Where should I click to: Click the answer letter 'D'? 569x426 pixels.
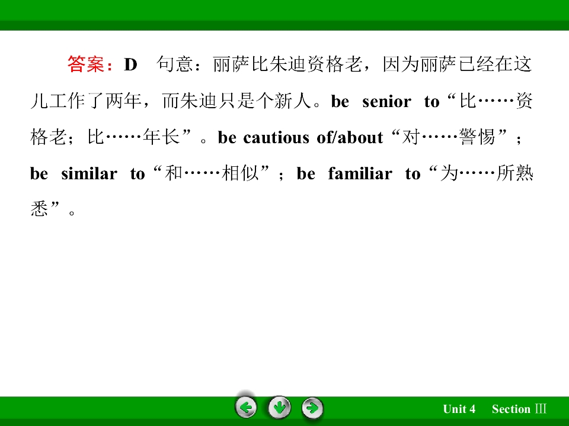click(130, 64)
